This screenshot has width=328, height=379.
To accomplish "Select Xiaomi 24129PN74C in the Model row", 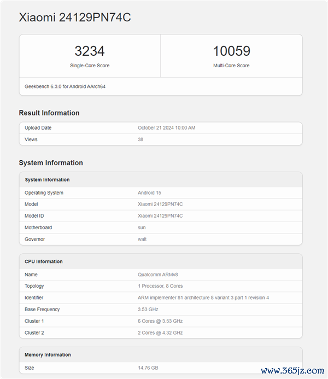I will click(160, 204).
